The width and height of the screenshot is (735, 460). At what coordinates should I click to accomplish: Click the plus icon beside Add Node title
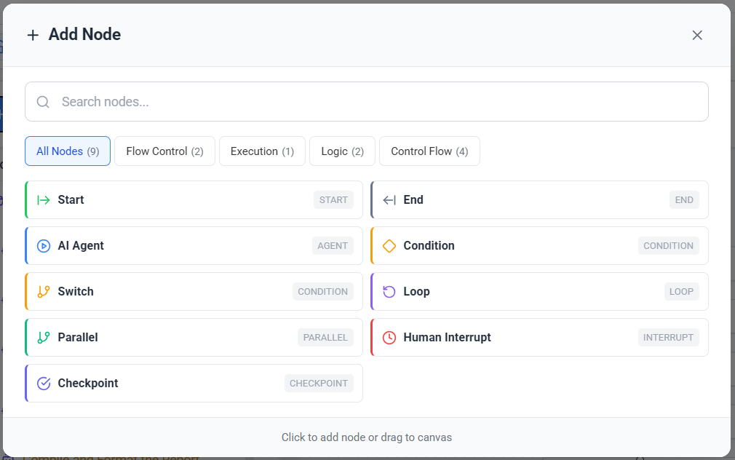coord(33,34)
